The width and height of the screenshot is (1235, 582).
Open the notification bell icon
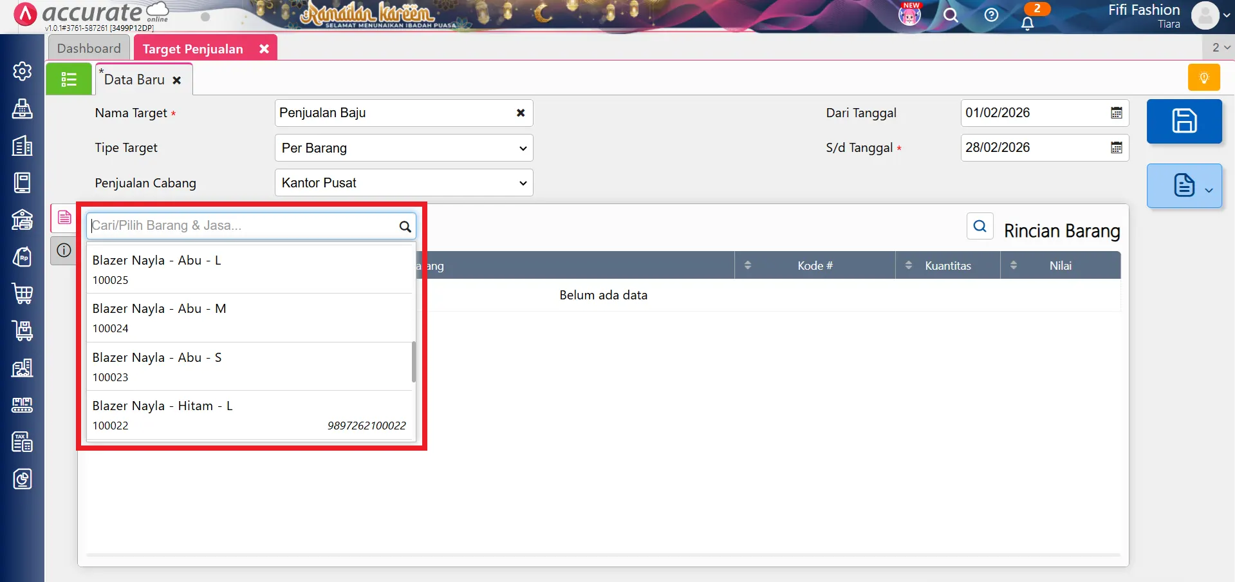click(1028, 23)
